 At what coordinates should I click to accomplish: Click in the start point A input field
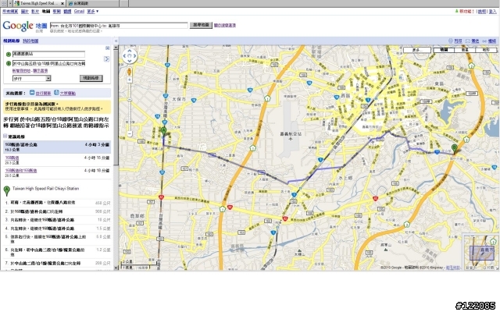click(48, 54)
